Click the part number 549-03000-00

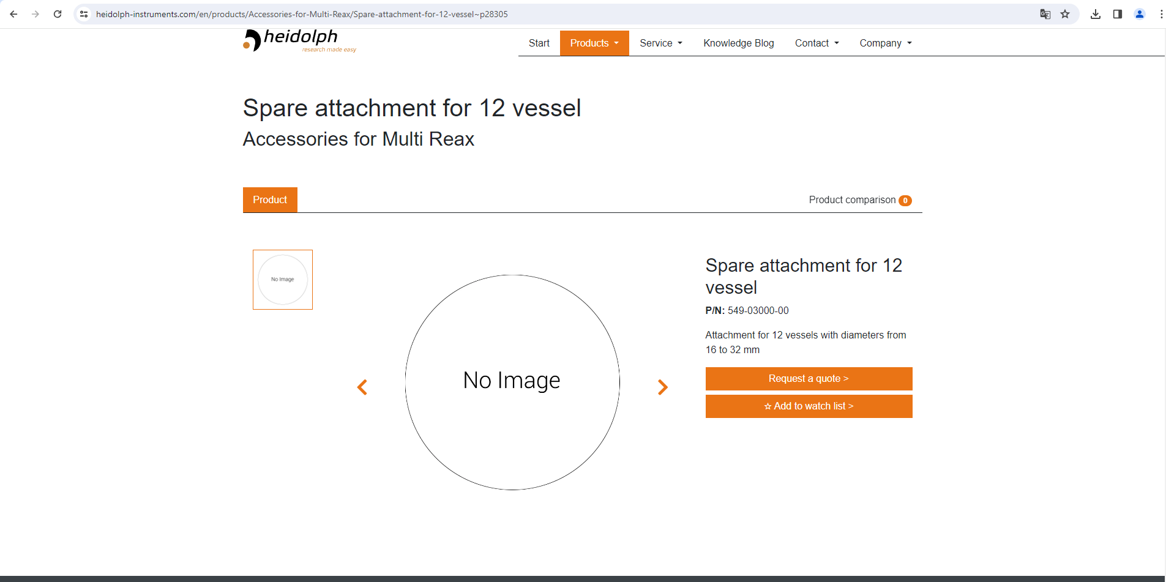[758, 311]
